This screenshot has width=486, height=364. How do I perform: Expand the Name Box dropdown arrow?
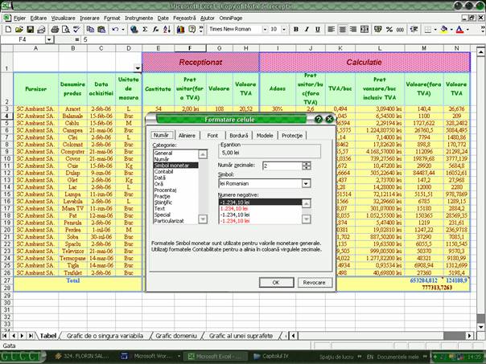(x=49, y=39)
